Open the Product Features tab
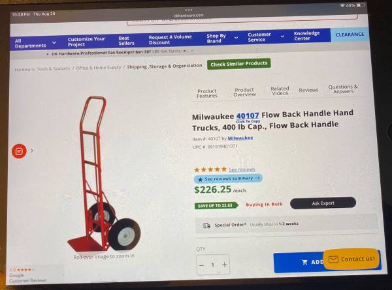The height and width of the screenshot is (290, 392). (207, 93)
